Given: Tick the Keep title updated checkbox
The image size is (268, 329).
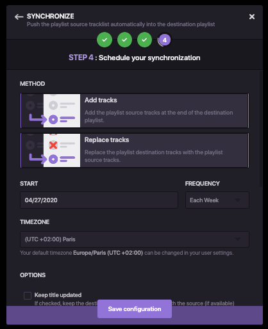Looking at the screenshot, I should coord(28,296).
